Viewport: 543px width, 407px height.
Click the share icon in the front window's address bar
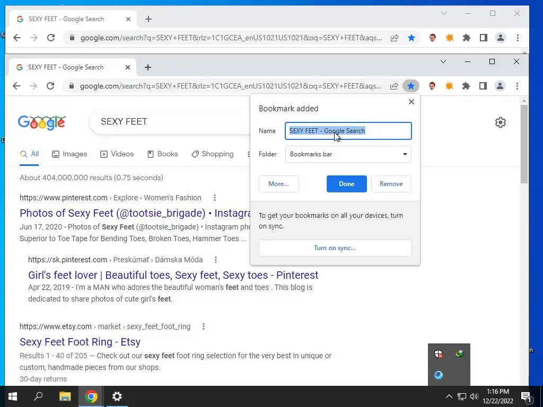tap(394, 86)
